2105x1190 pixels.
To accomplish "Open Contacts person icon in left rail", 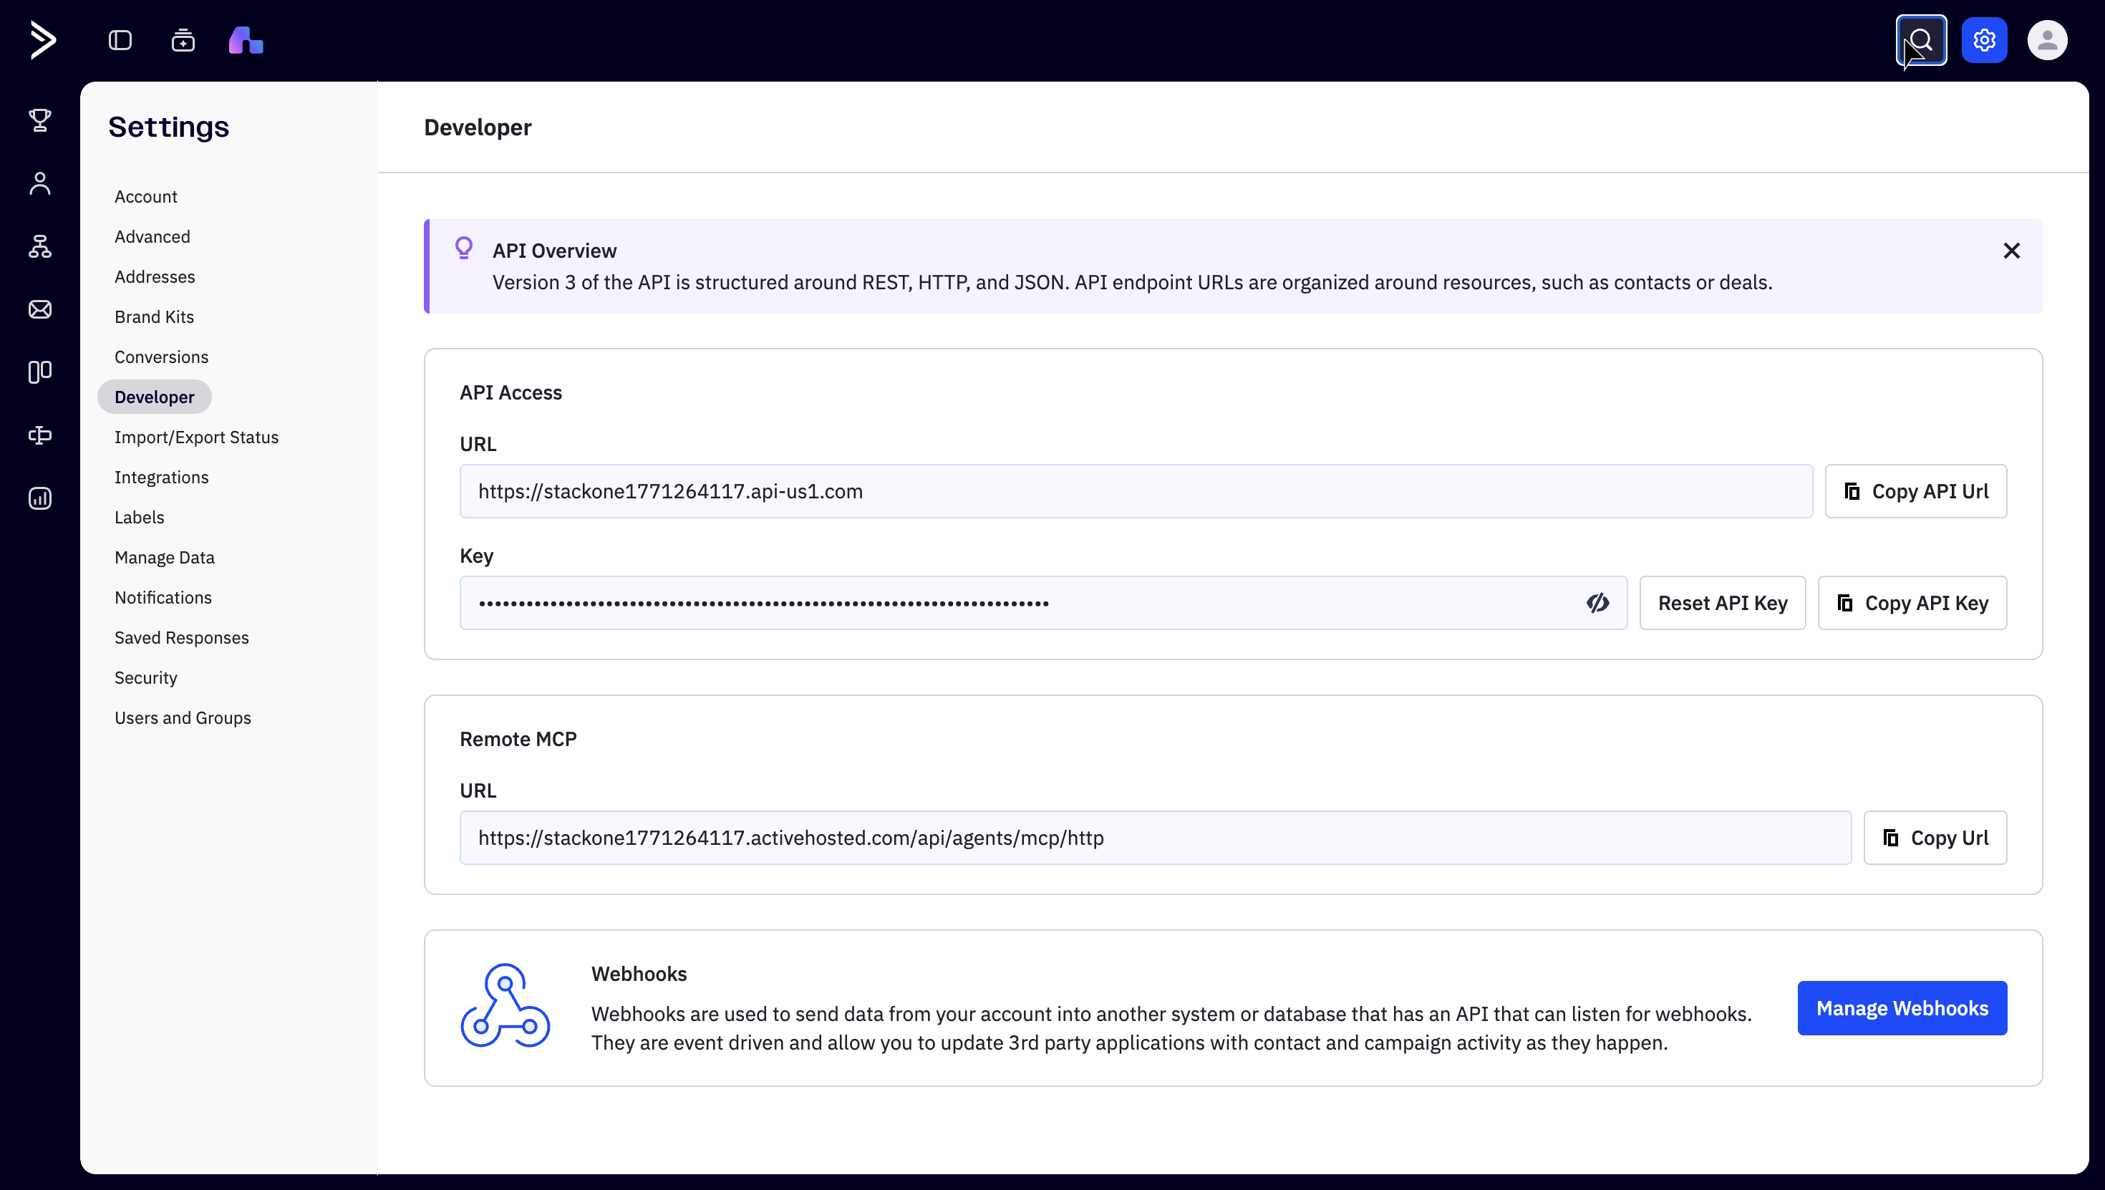I will pyautogui.click(x=40, y=183).
